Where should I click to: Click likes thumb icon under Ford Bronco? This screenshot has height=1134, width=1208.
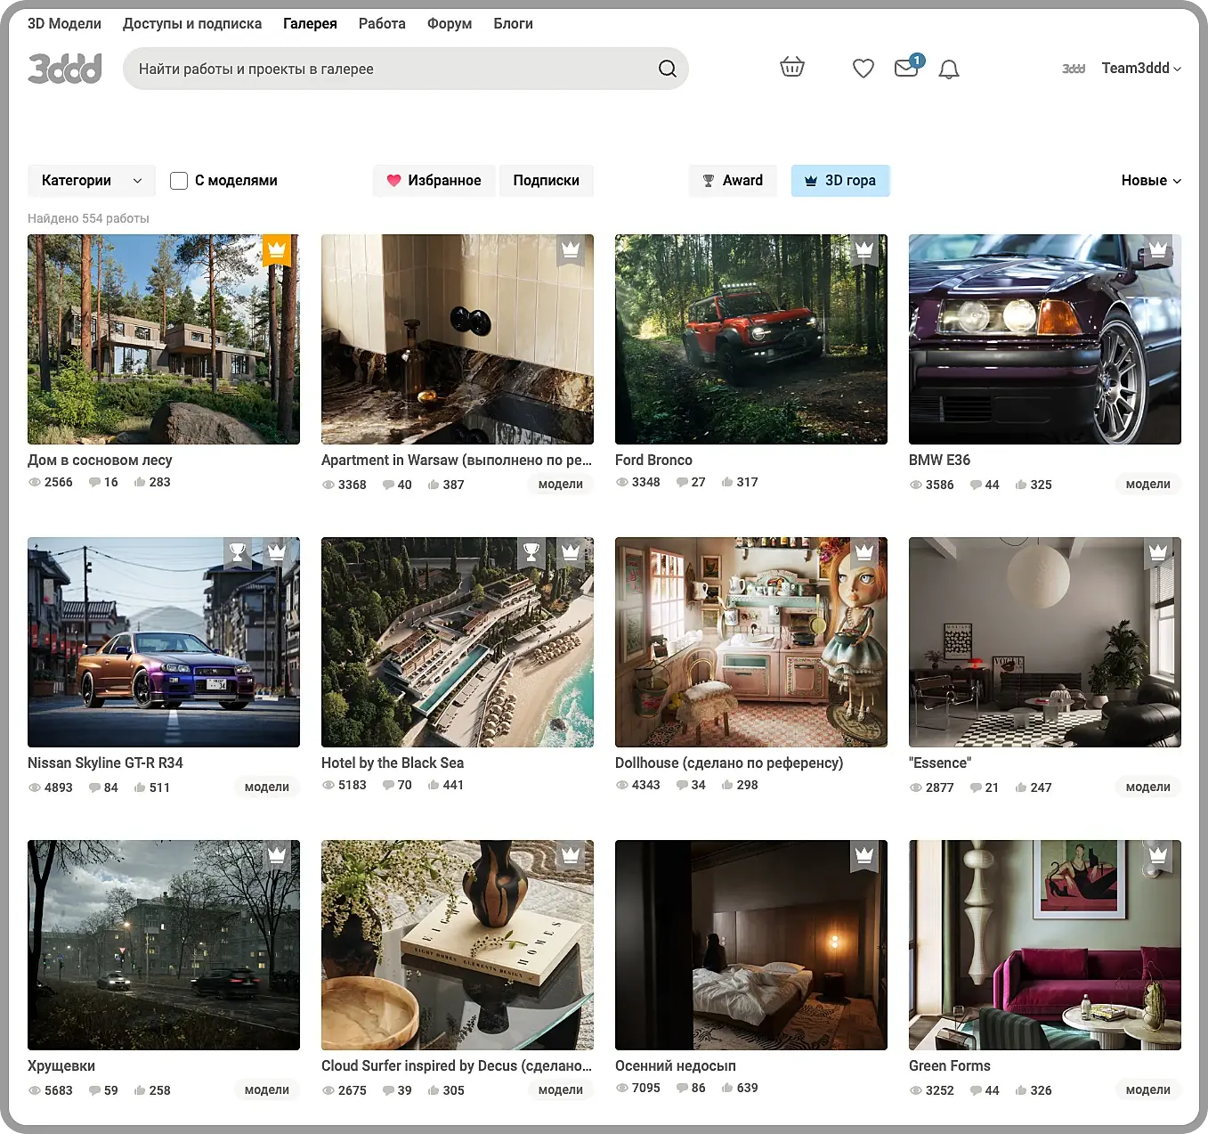tap(727, 482)
